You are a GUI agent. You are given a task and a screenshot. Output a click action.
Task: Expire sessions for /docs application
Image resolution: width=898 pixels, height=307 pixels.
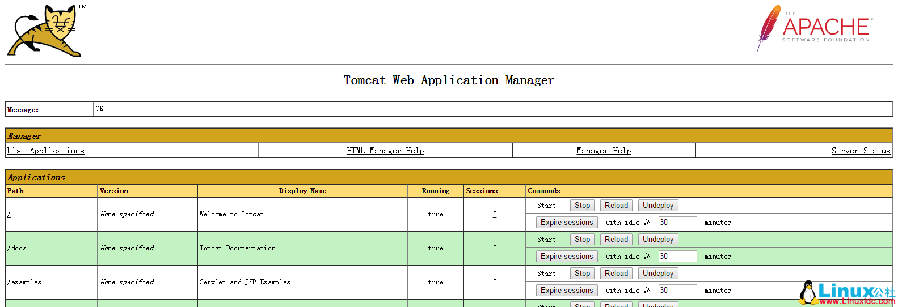point(567,257)
